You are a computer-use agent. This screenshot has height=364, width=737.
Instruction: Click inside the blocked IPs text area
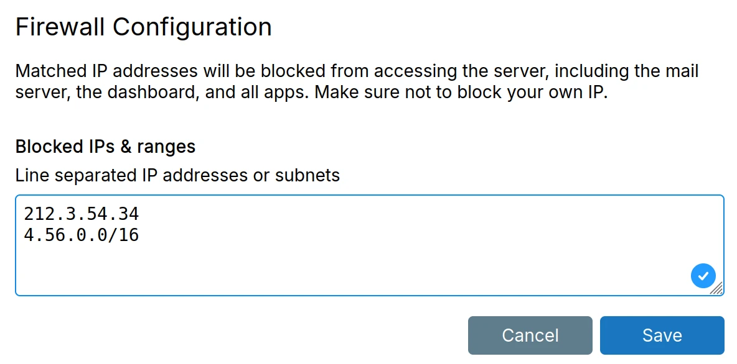pos(311,261)
